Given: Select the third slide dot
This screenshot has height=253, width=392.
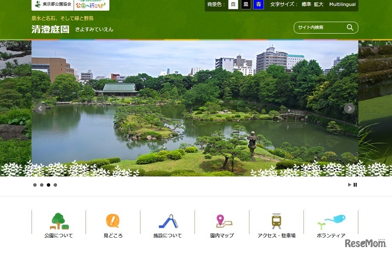Looking at the screenshot, I should (49, 185).
